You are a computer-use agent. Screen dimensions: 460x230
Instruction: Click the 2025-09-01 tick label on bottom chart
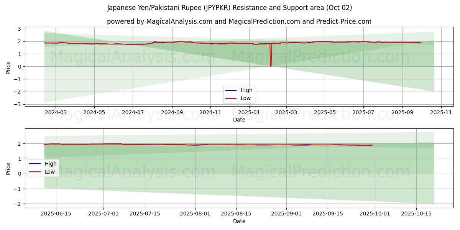click(286, 214)
